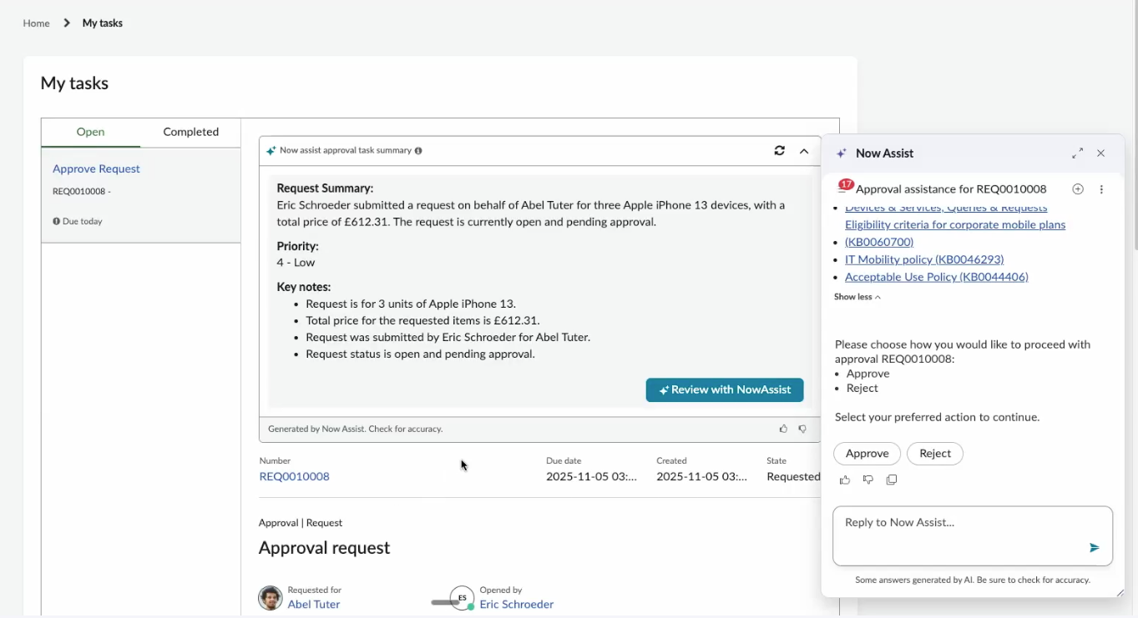The width and height of the screenshot is (1138, 618).
Task: Approve the request in chat
Action: click(867, 454)
